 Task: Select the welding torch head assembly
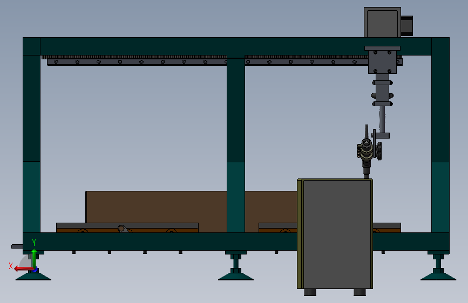(368, 151)
